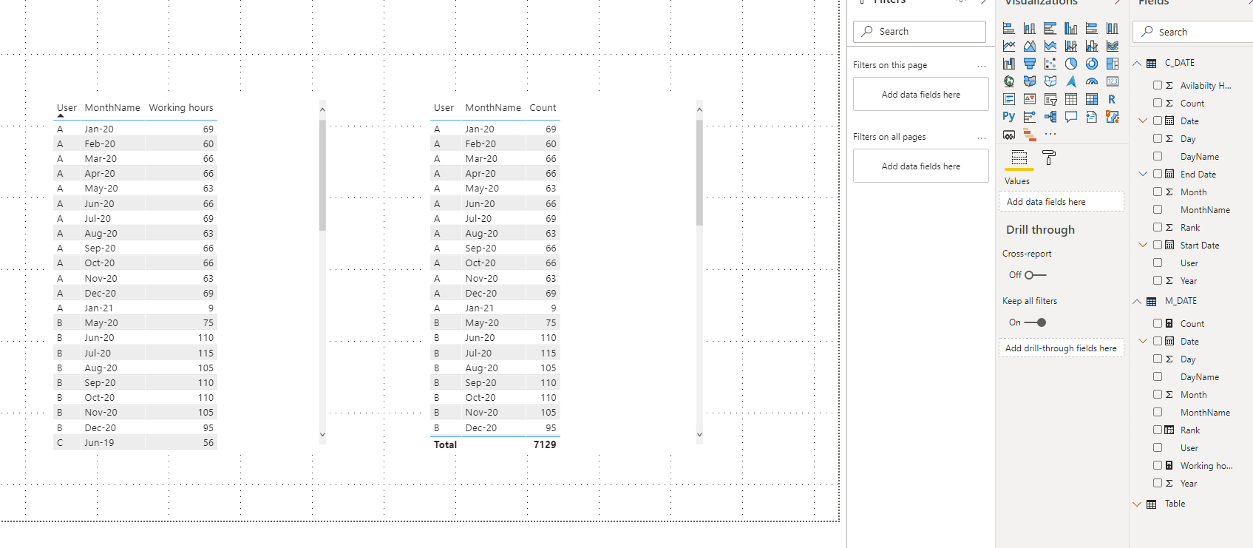Click the Total value 7129
This screenshot has width=1253, height=548.
click(x=545, y=444)
